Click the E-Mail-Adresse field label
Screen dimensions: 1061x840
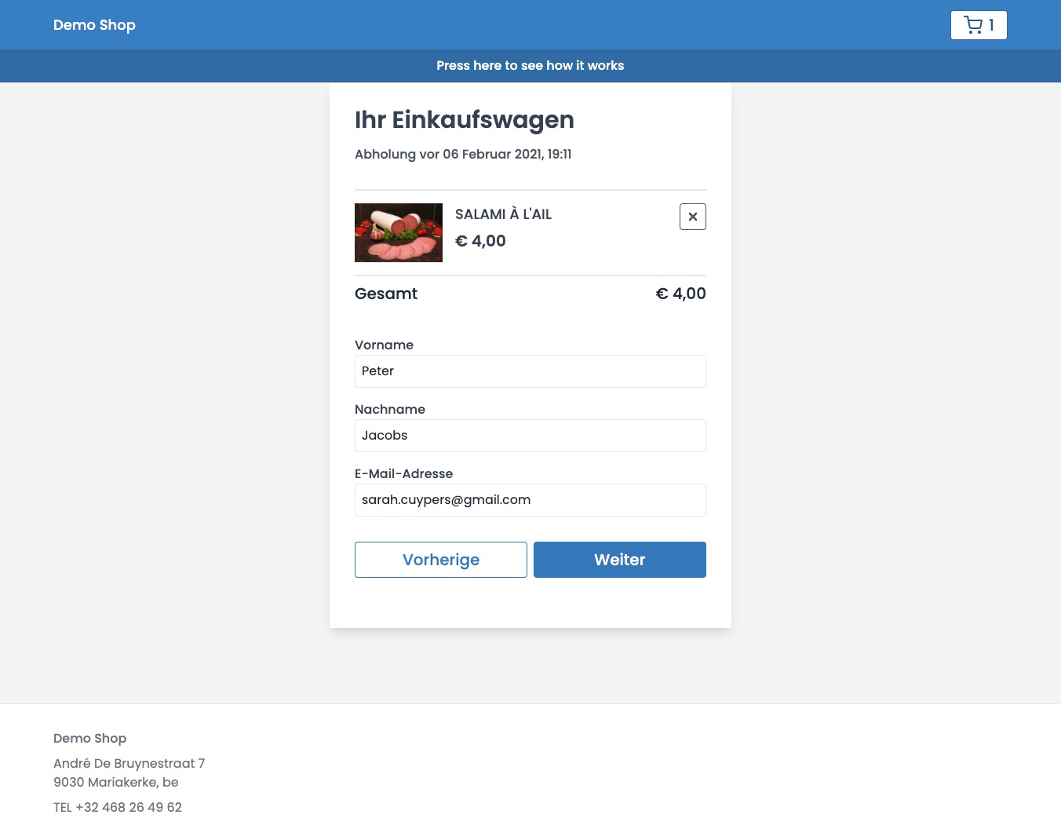[x=403, y=473]
